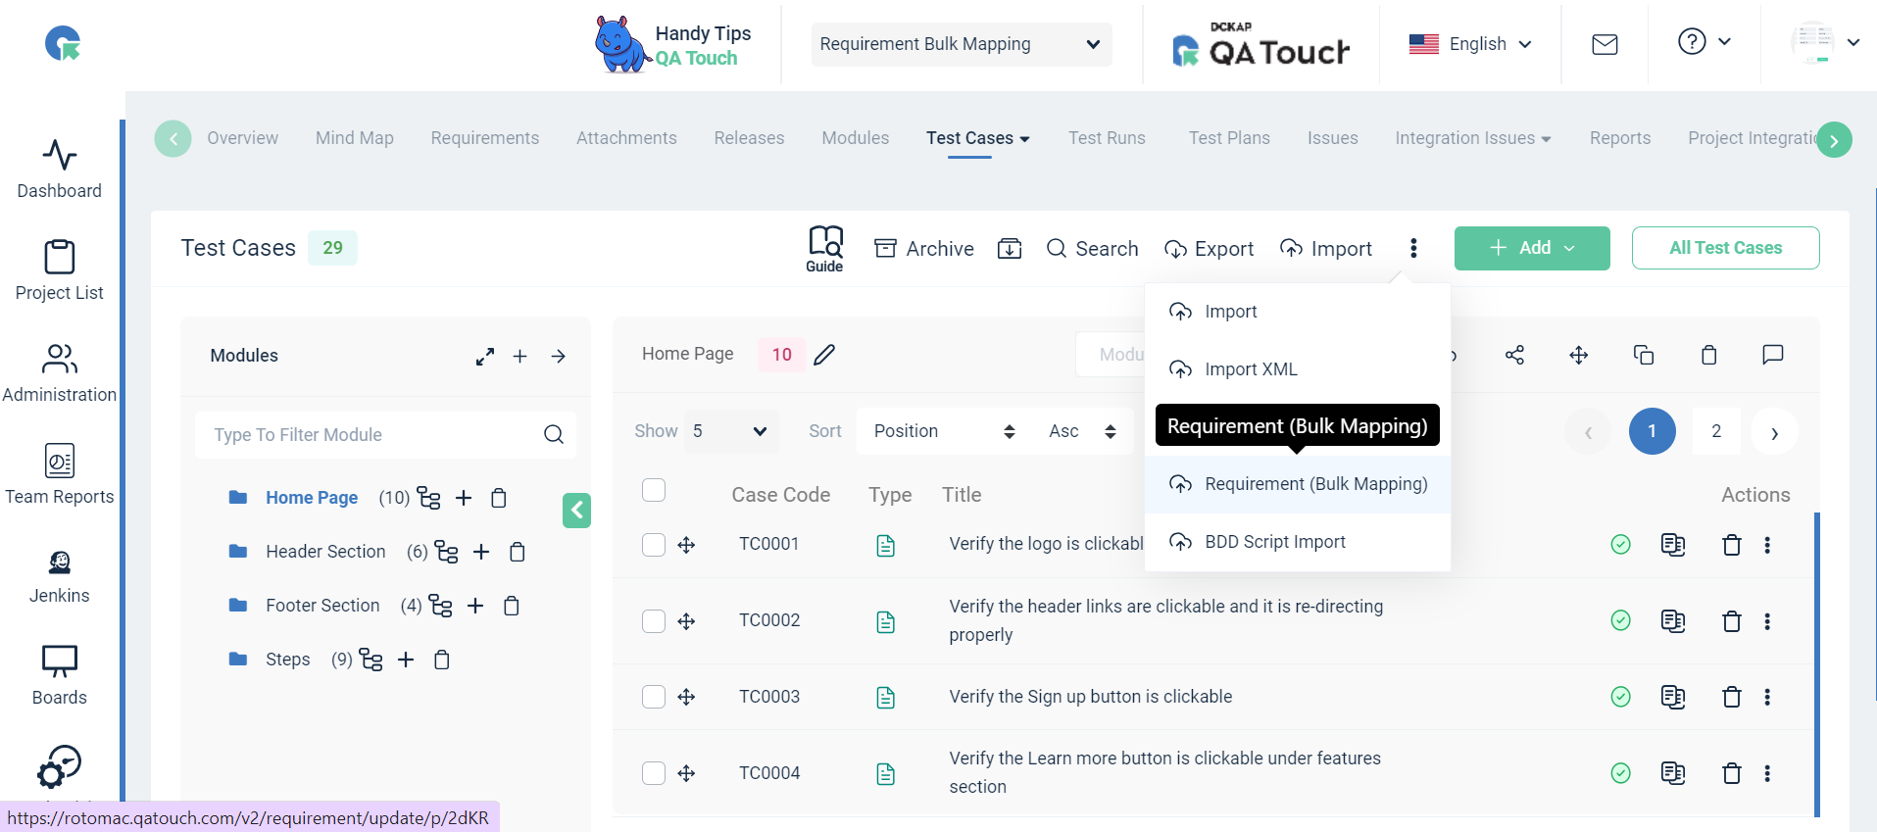Click the Import button in toolbar

1326,249
